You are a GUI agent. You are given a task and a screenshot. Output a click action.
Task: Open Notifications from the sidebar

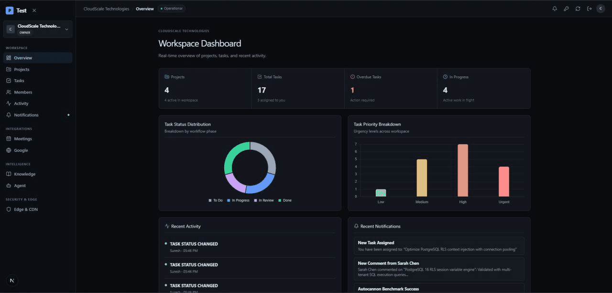tap(38, 115)
